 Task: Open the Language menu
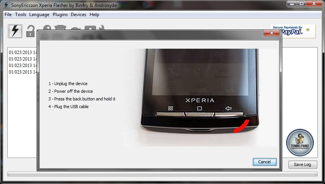[x=39, y=15]
